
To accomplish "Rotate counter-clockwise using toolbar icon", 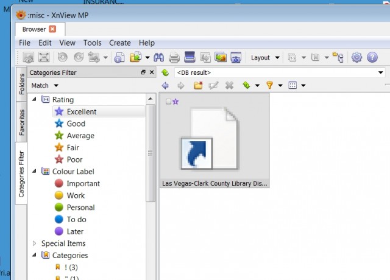I will [62, 57].
